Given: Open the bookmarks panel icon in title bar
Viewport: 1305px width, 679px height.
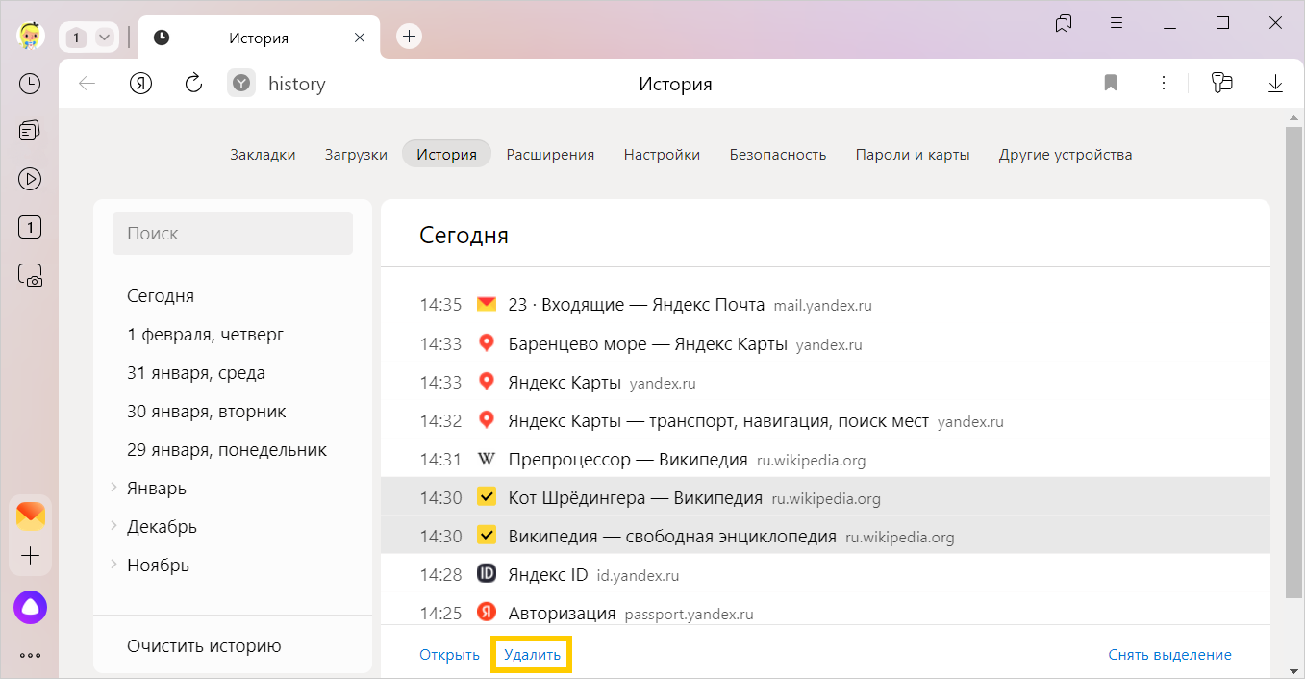Looking at the screenshot, I should (x=1064, y=23).
